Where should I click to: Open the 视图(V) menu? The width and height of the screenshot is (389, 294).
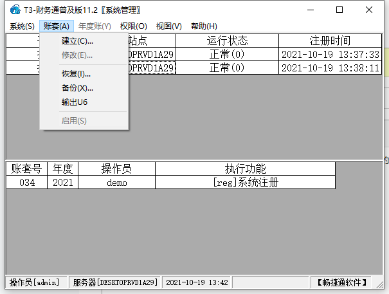168,26
